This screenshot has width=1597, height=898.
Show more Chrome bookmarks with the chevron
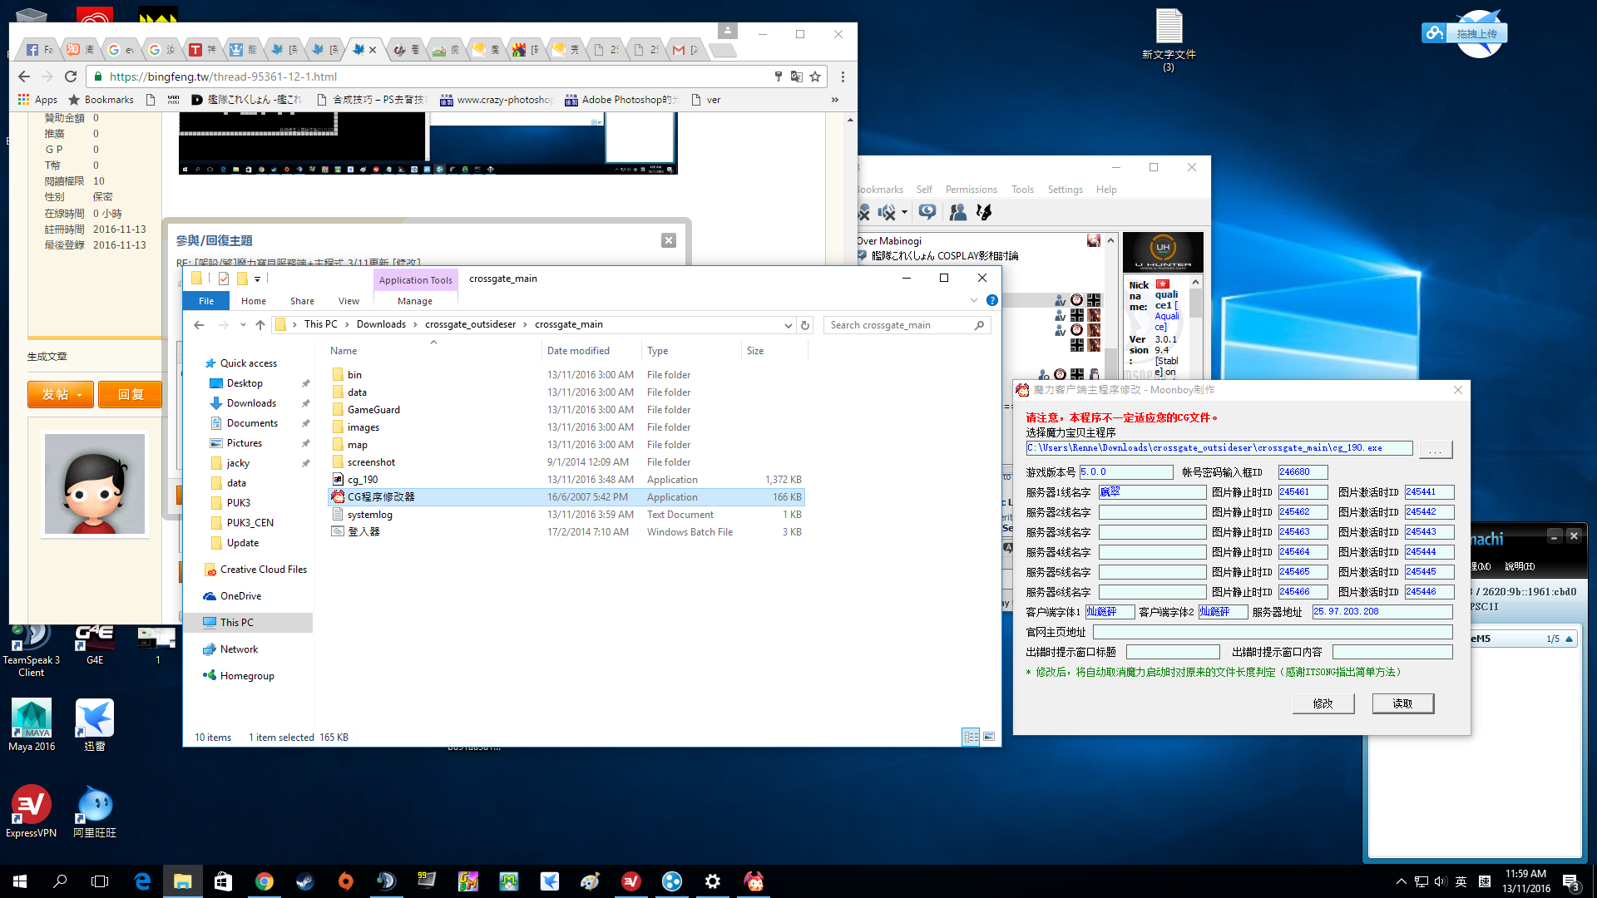point(834,100)
